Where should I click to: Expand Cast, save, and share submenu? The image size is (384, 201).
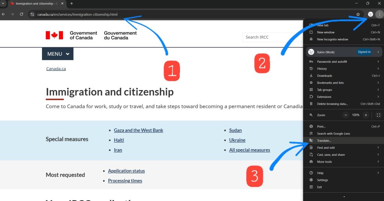344,155
